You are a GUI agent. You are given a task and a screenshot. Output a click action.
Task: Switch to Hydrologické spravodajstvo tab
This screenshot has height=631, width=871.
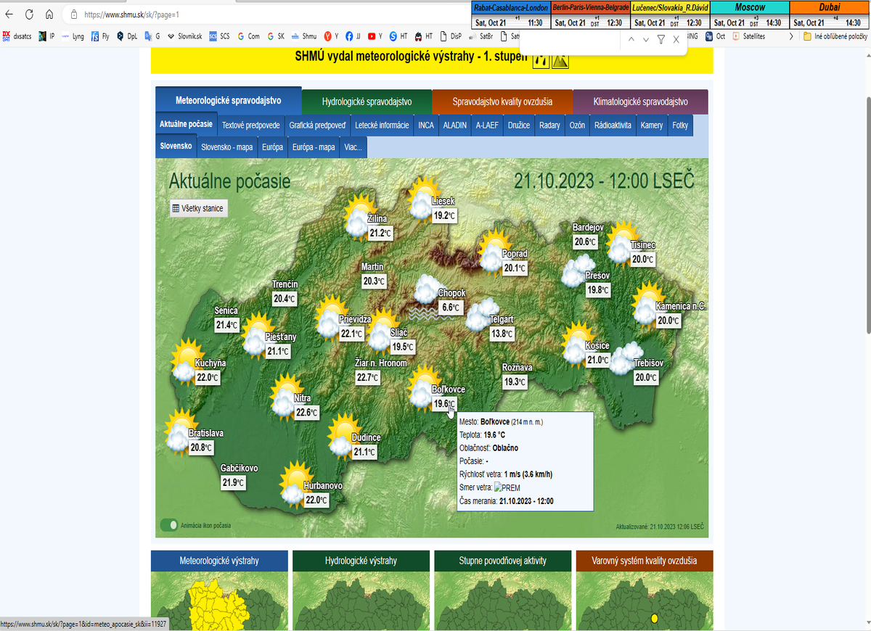click(367, 102)
